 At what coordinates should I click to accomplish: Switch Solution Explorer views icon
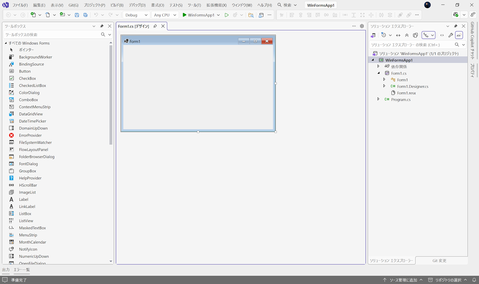(373, 35)
